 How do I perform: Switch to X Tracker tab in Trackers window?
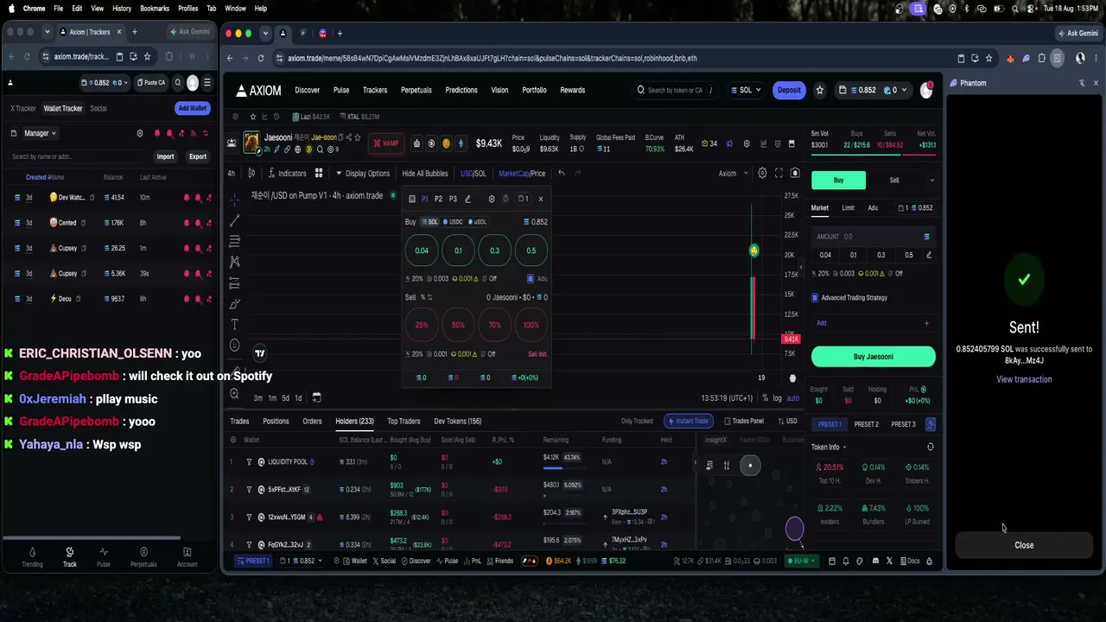pos(23,109)
